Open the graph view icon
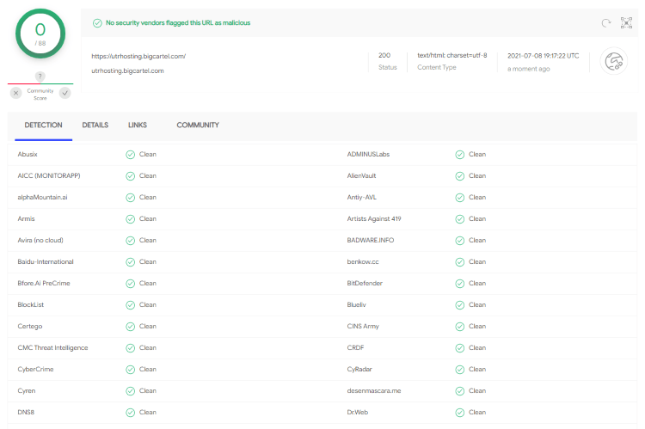This screenshot has width=645, height=429. [x=626, y=23]
